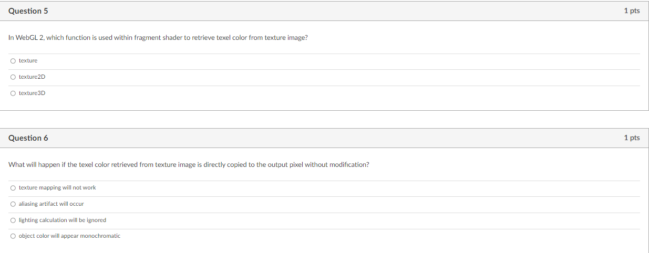Screen dimensions: 649x253
Task: Select the 'texture' radio button
Action: point(13,61)
